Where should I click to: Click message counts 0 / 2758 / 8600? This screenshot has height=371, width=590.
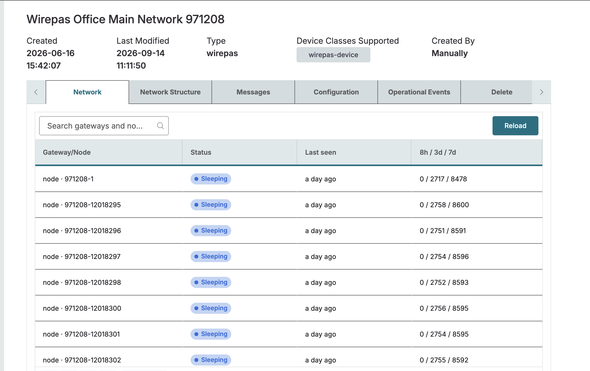(444, 205)
